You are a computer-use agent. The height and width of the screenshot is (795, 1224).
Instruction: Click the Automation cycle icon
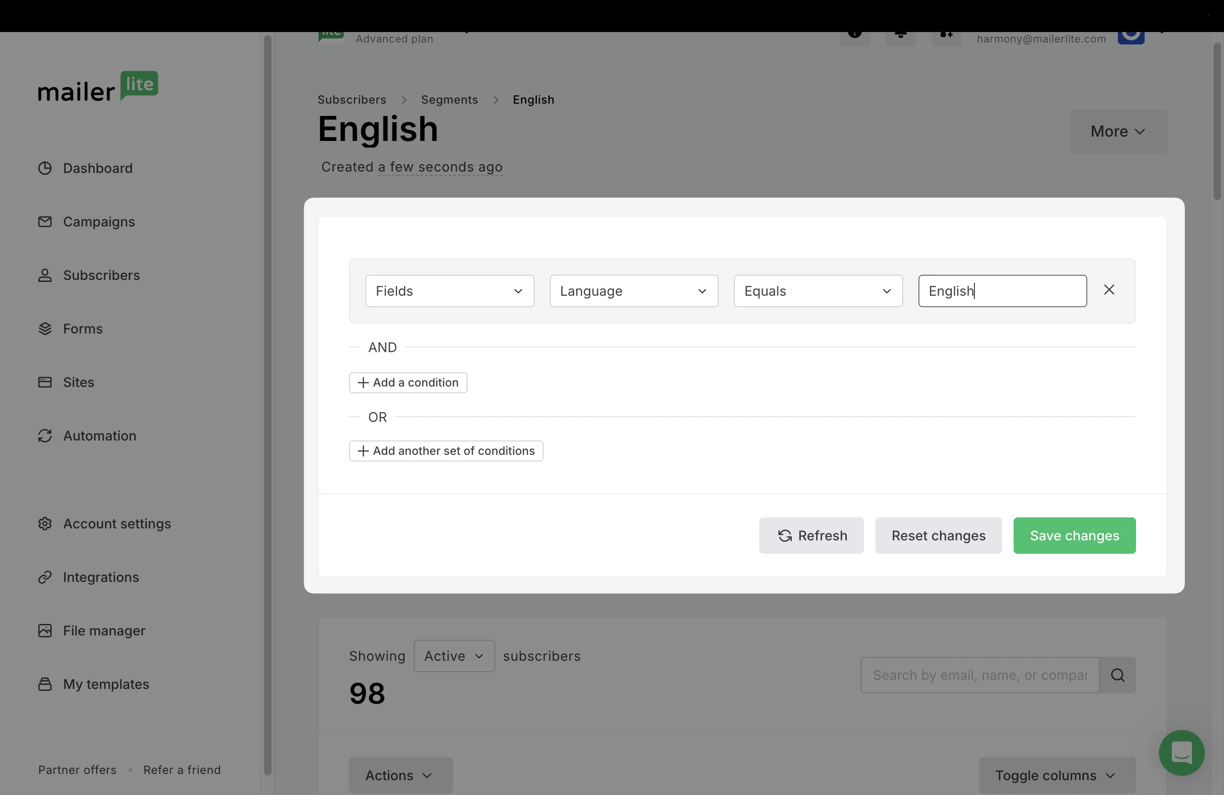(x=45, y=436)
